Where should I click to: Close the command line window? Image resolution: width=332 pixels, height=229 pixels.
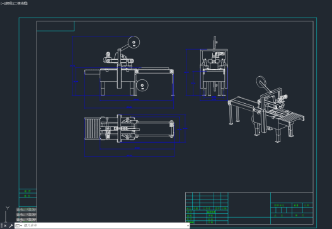5,226
